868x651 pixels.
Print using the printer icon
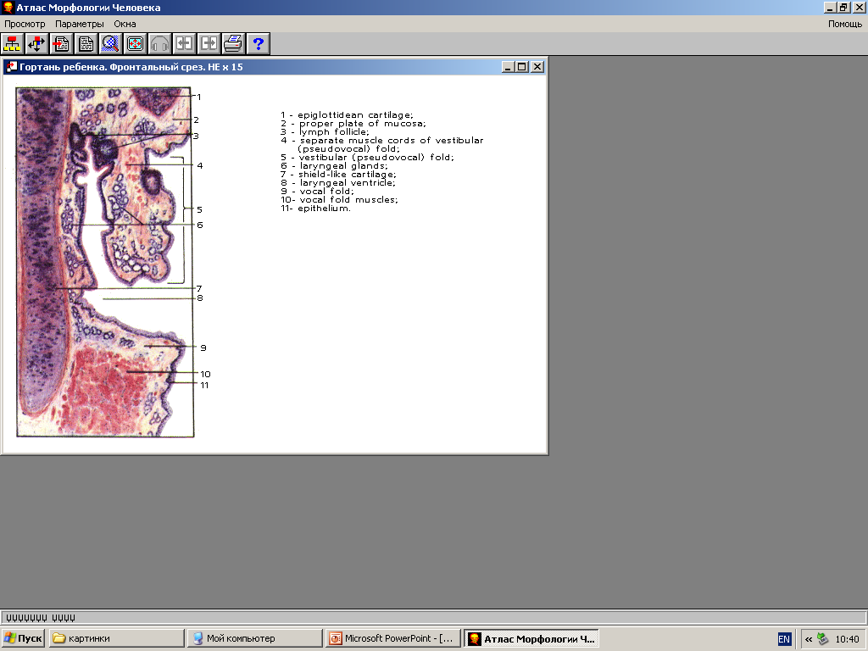[233, 44]
